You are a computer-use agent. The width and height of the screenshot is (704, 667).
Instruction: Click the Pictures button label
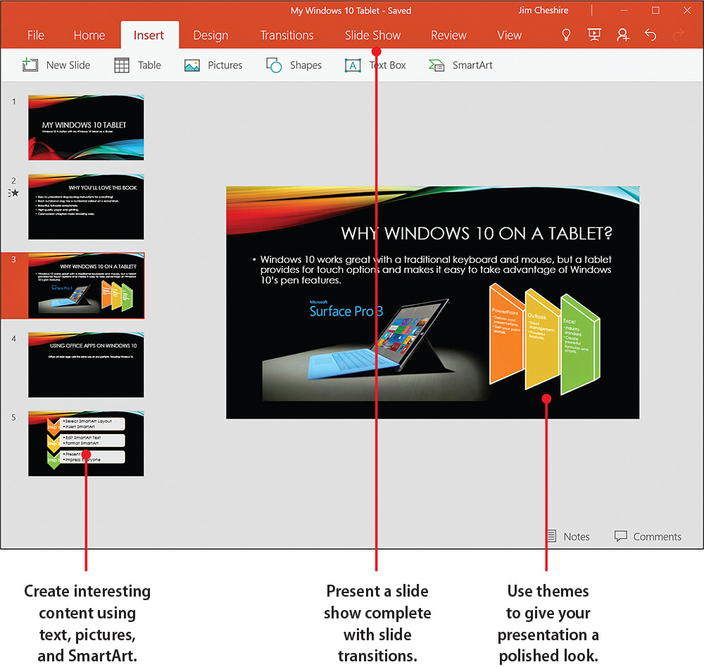pyautogui.click(x=225, y=65)
